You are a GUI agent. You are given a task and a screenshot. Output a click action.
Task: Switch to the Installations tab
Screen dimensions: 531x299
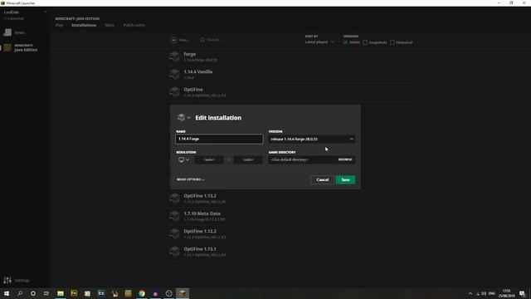click(84, 25)
